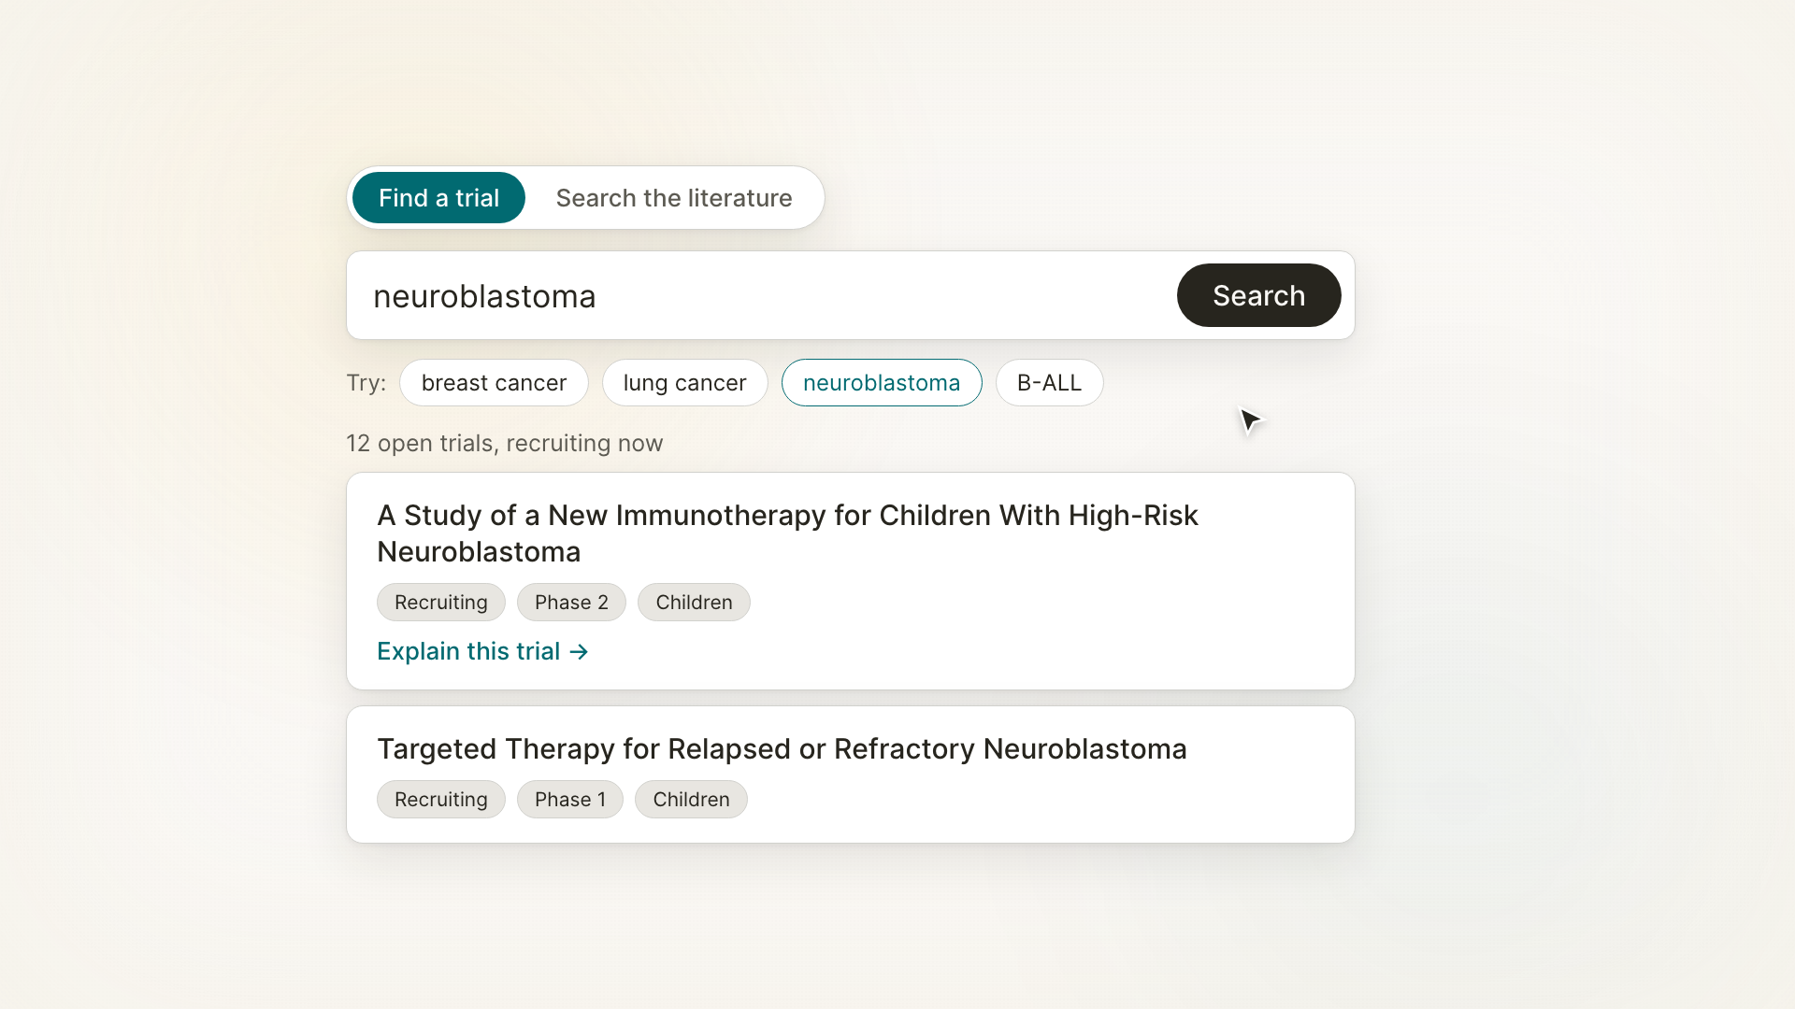Pick the B-ALL suggestion chip

(x=1049, y=383)
